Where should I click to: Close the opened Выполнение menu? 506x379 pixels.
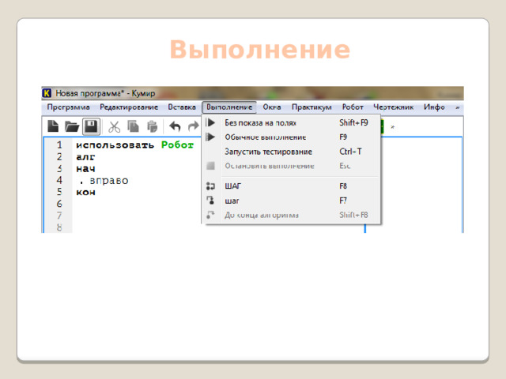[x=229, y=107]
